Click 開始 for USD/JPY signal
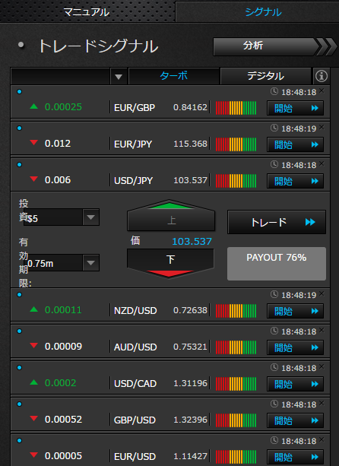Screen dimensions: 339x466 tap(295, 181)
